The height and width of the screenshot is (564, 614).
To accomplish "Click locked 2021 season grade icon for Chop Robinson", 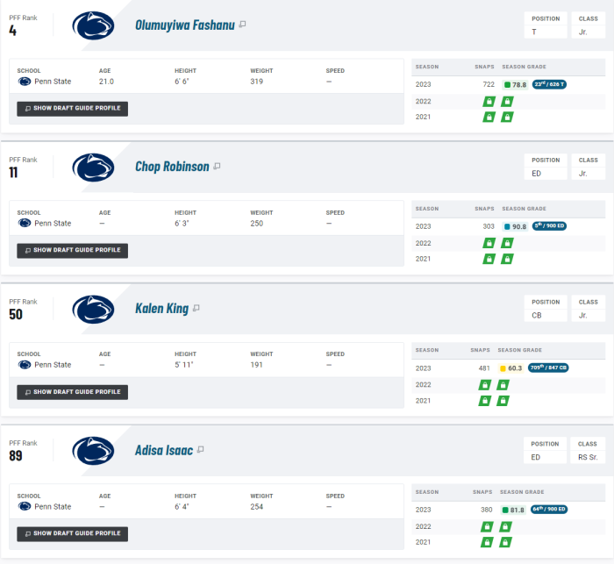I will tap(507, 259).
